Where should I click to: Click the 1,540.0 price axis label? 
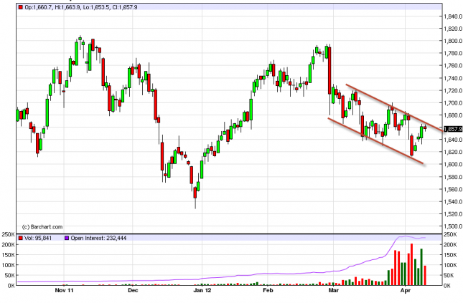453,201
